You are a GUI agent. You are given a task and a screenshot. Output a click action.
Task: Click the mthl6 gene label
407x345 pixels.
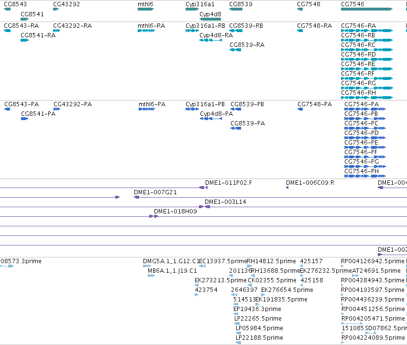(145, 4)
